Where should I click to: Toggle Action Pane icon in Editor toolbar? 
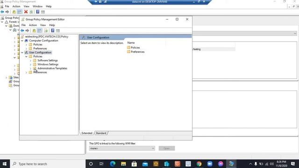point(58,30)
